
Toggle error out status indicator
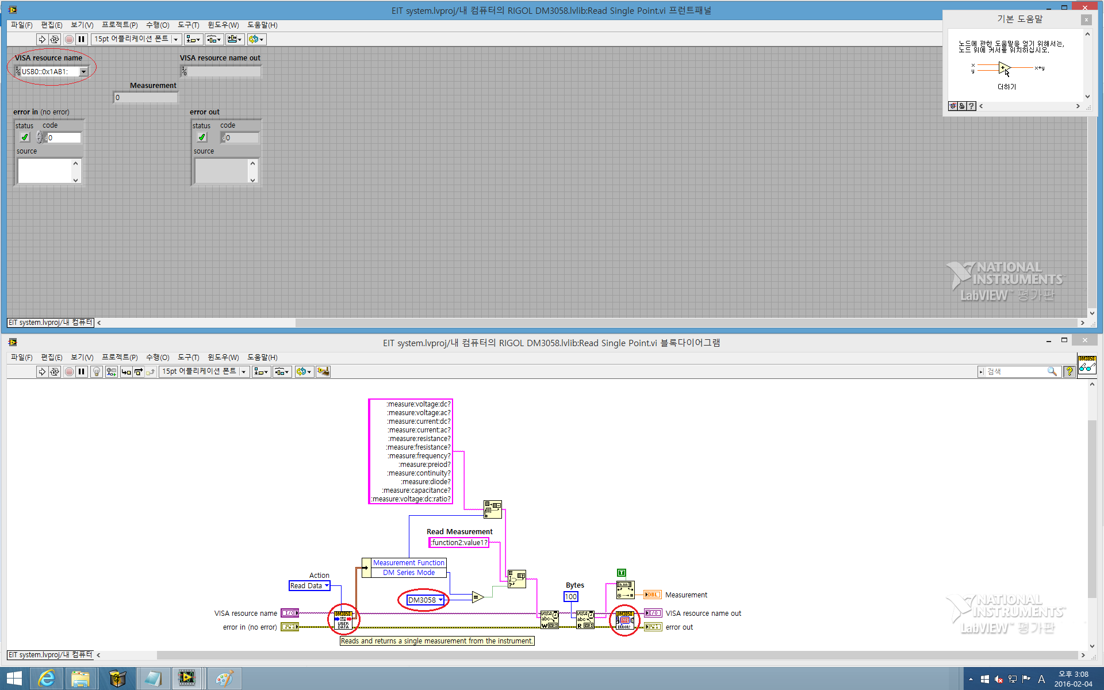click(x=202, y=137)
